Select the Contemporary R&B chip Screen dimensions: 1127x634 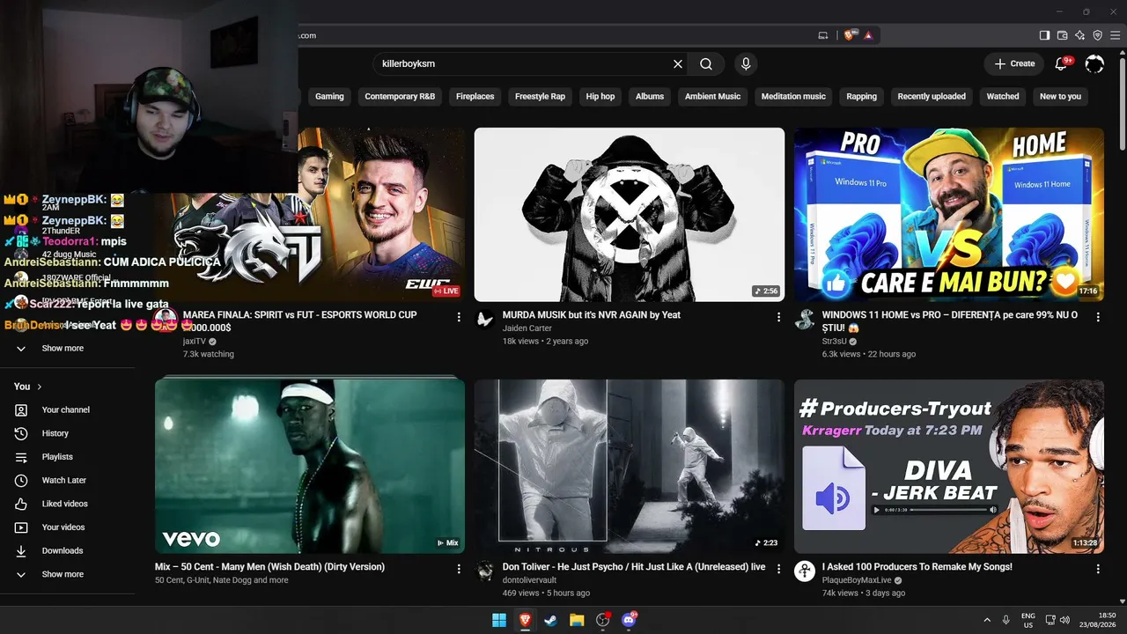click(x=400, y=97)
